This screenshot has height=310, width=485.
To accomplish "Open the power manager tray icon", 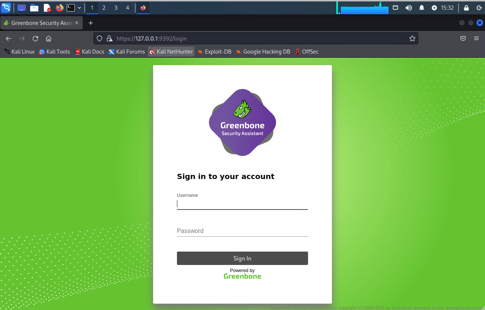I will click(x=434, y=8).
